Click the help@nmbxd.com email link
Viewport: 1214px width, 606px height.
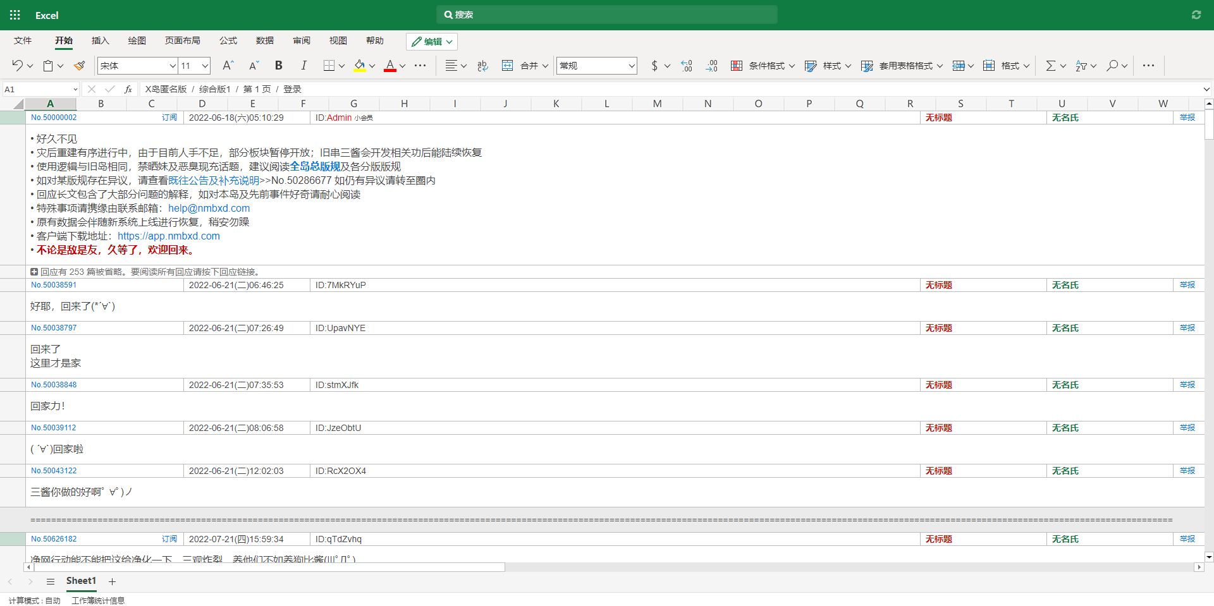[209, 208]
